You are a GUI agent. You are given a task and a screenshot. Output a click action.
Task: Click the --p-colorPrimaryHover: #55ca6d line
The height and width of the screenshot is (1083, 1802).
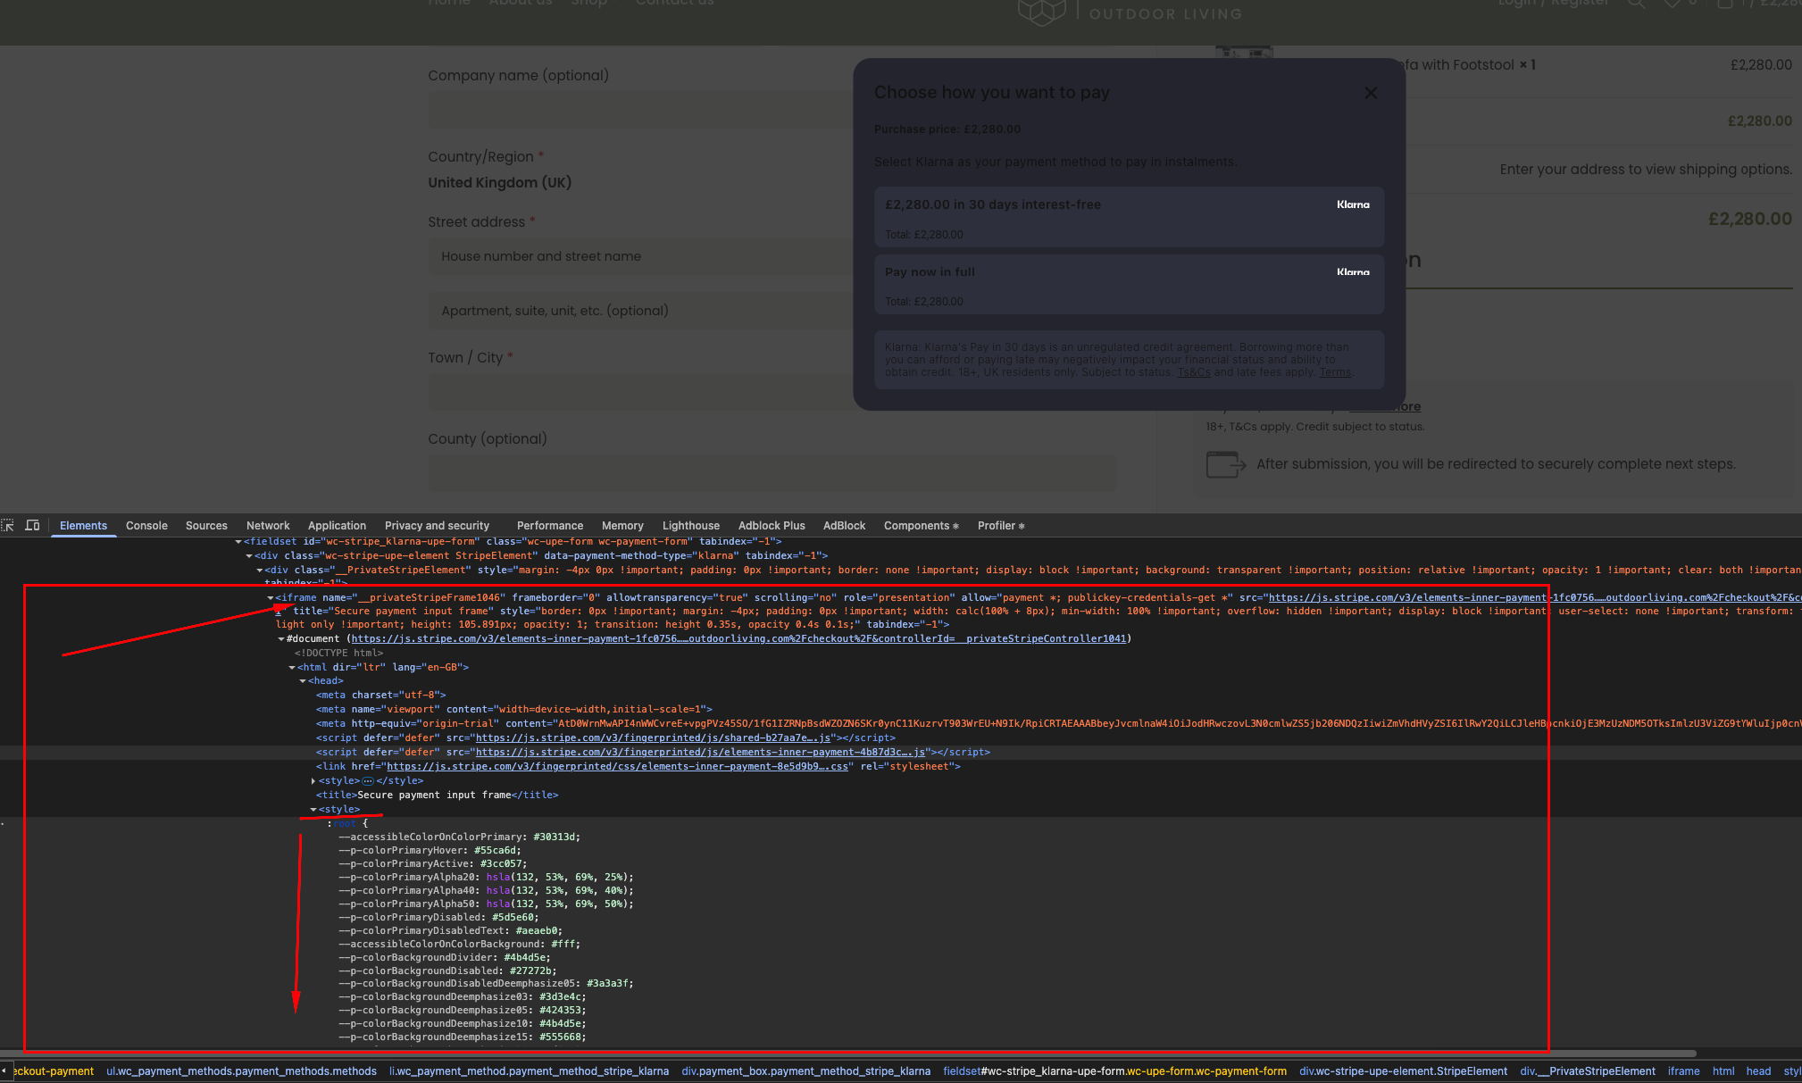[x=430, y=851]
